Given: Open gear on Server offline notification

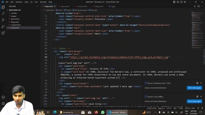Looking at the screenshot, I should coord(197,96).
